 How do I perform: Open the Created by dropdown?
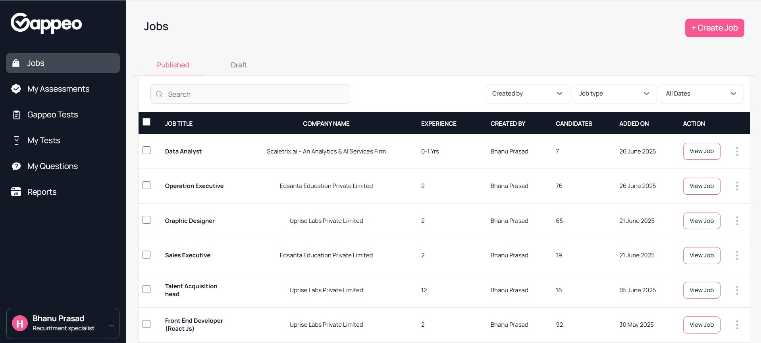point(528,94)
